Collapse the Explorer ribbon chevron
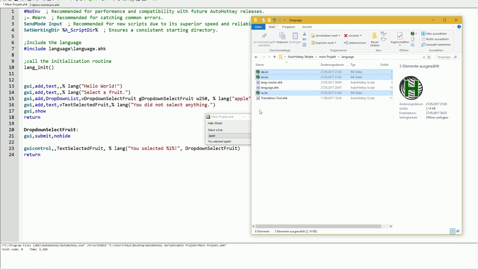This screenshot has height=269, width=478. point(454,27)
